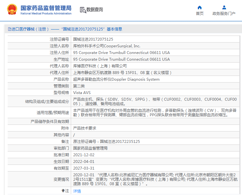The height and width of the screenshot is (195, 242).
Task: Click the document icon before 进口医疗器械
Action: pos(10,29)
